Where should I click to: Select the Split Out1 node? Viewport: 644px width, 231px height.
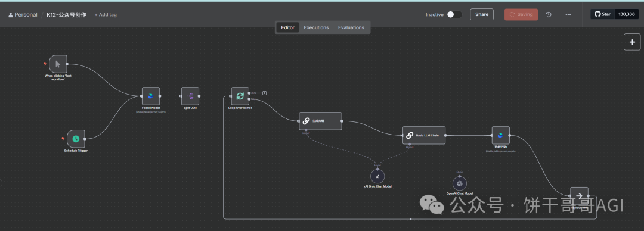190,96
